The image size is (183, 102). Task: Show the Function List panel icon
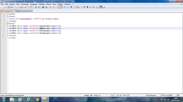80,7
